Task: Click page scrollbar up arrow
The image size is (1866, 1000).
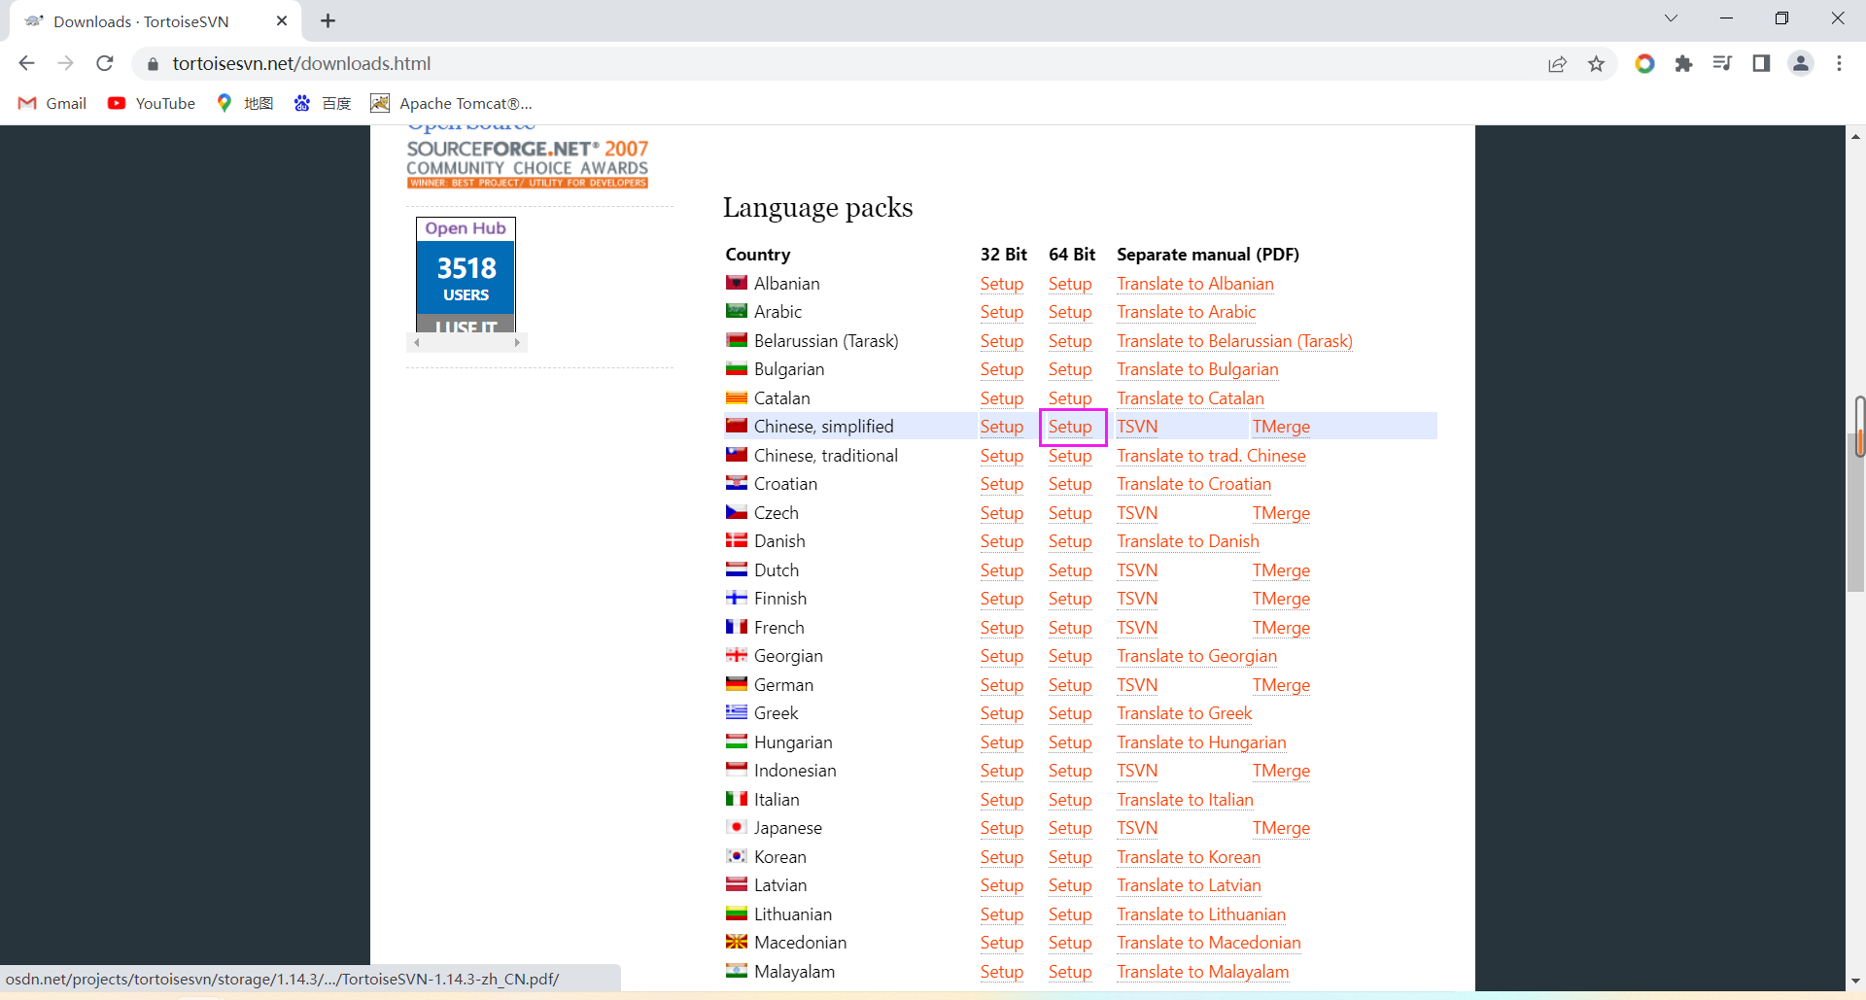Action: click(1855, 137)
